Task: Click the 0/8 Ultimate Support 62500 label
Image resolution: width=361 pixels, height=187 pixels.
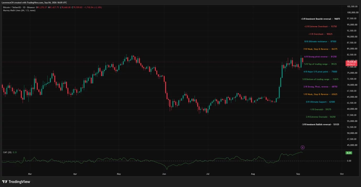Action: pos(320,102)
